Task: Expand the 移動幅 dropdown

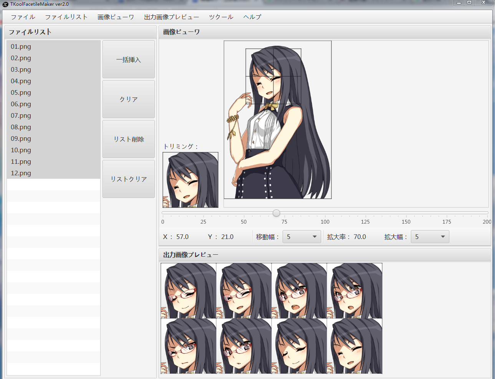Action: [302, 237]
